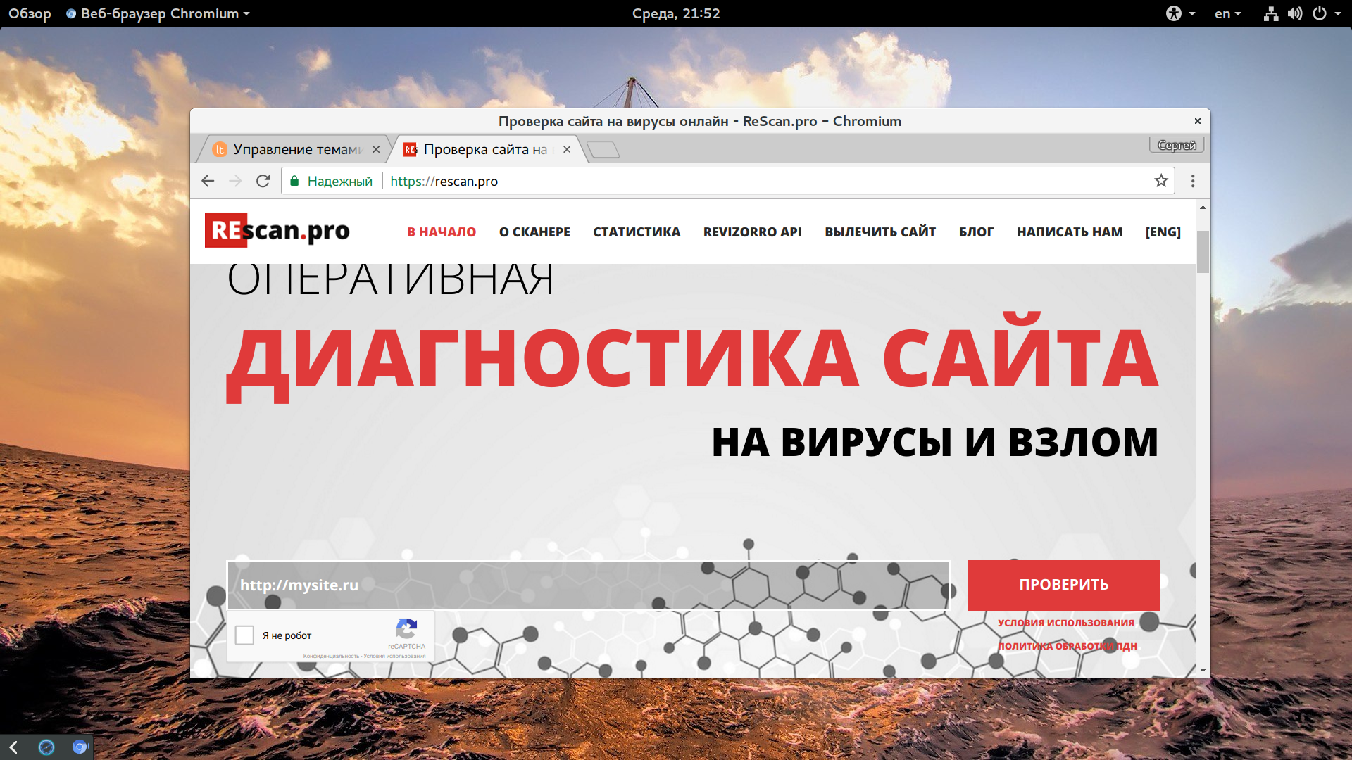Open the 'en' keyboard layout dropdown
Screen dimensions: 1352x760
pyautogui.click(x=1227, y=13)
